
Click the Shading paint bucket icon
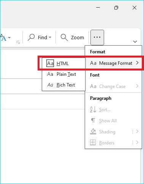[93, 131]
